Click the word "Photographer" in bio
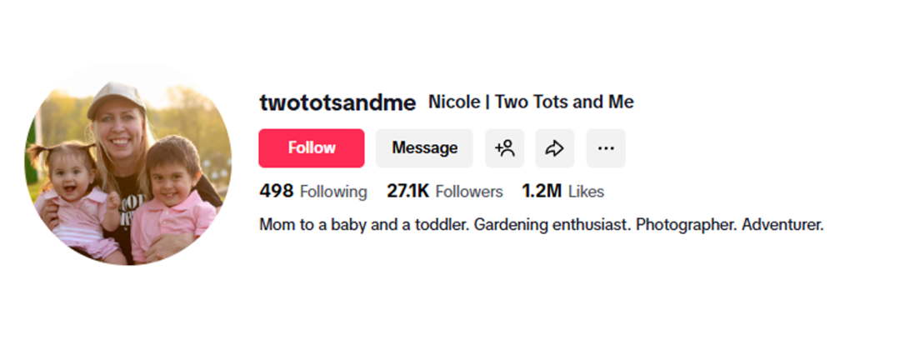The height and width of the screenshot is (340, 900). click(x=686, y=225)
